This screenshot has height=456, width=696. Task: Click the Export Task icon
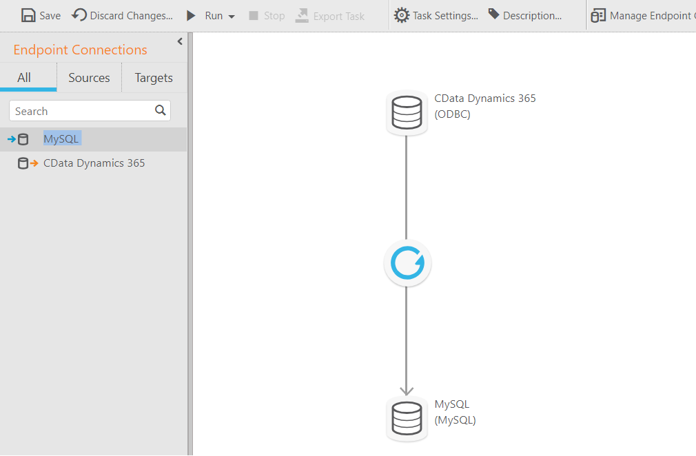pos(301,14)
